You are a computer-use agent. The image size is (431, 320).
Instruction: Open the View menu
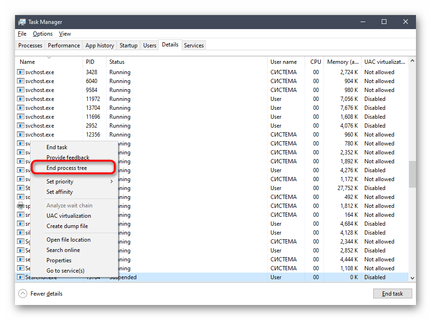tap(65, 34)
